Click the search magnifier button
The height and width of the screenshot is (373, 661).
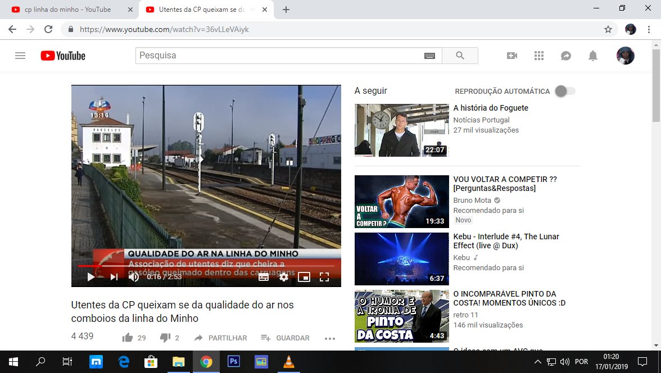pyautogui.click(x=460, y=56)
